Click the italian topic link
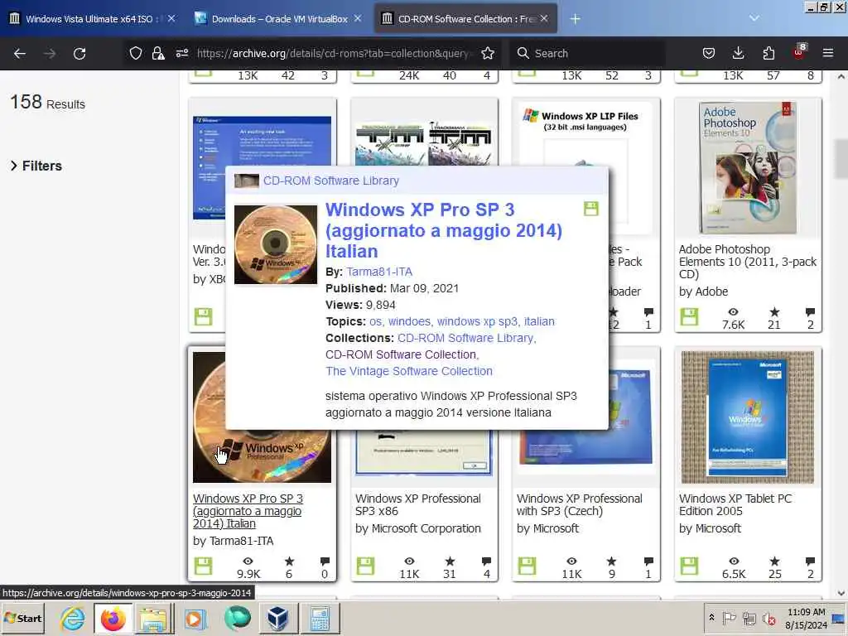The width and height of the screenshot is (848, 636). (x=539, y=321)
